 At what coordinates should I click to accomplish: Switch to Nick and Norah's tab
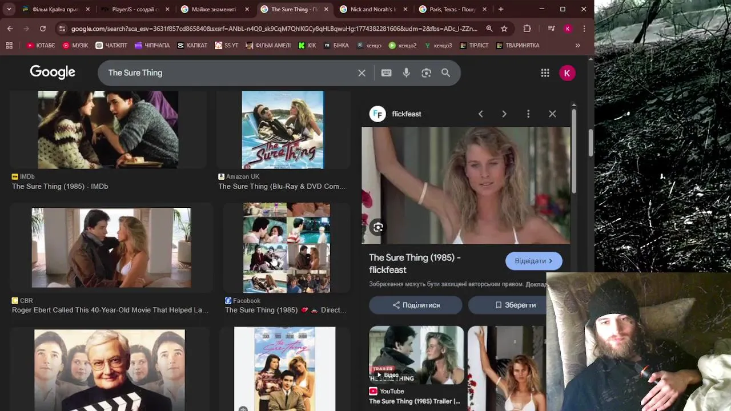point(373,9)
